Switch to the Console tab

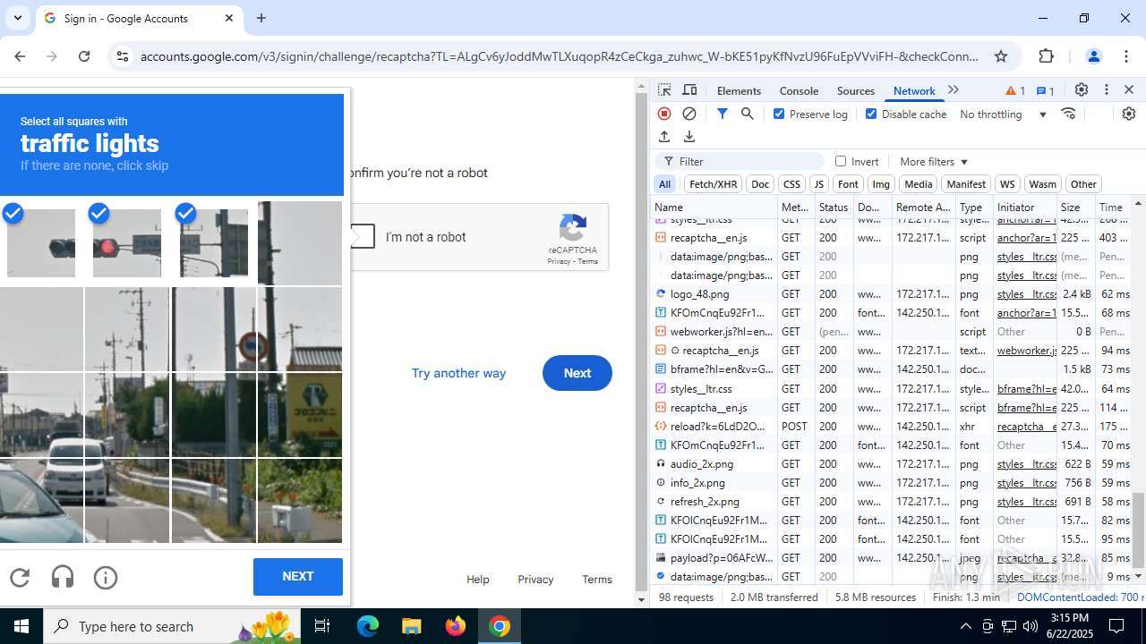point(799,90)
